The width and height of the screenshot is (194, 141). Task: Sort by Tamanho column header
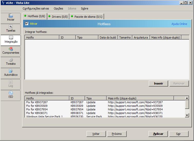coord(125,37)
